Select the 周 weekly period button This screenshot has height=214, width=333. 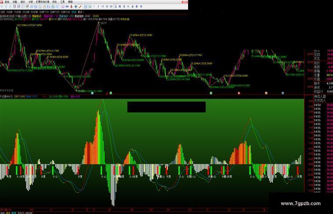click(x=120, y=7)
